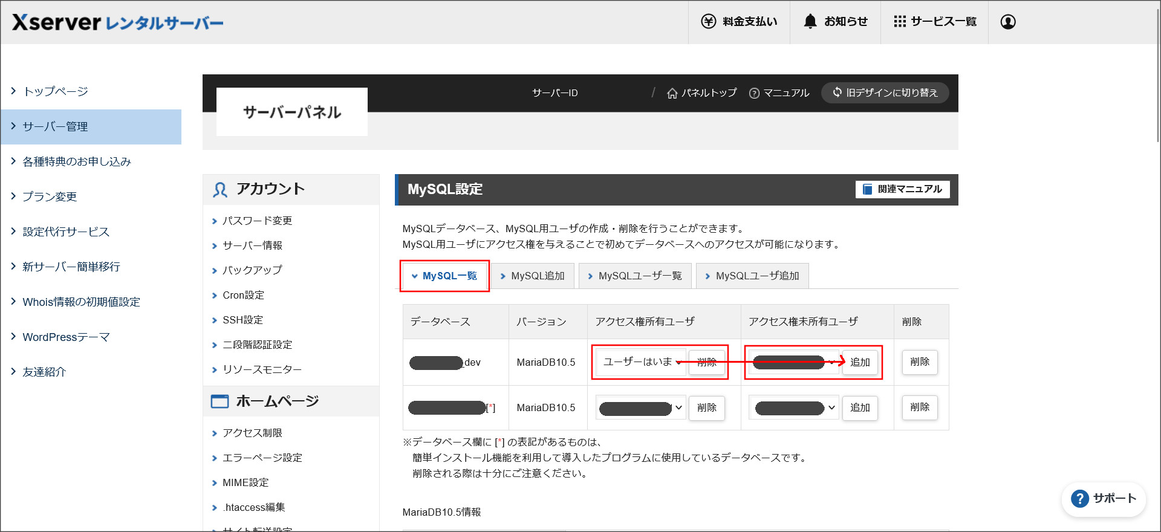Select the MySQL一覧 tab
This screenshot has height=532, width=1161.
(x=444, y=276)
